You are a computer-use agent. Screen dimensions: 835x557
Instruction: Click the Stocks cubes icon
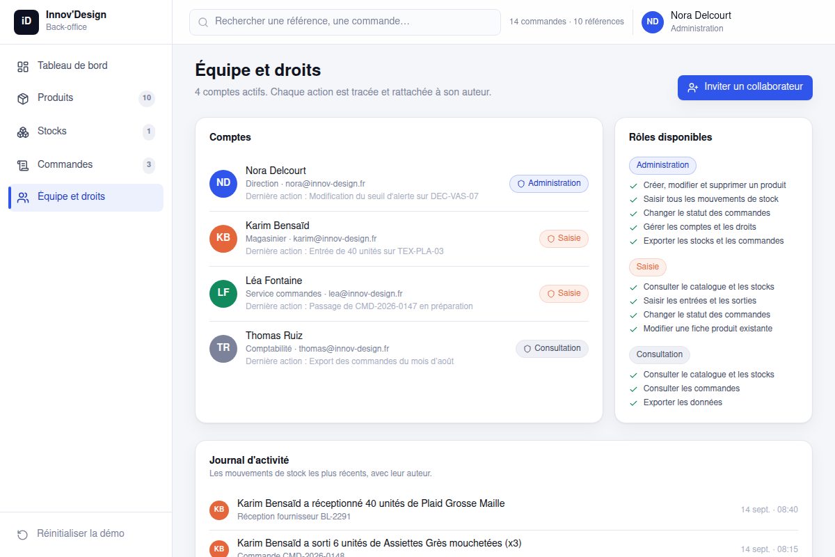[x=23, y=132]
